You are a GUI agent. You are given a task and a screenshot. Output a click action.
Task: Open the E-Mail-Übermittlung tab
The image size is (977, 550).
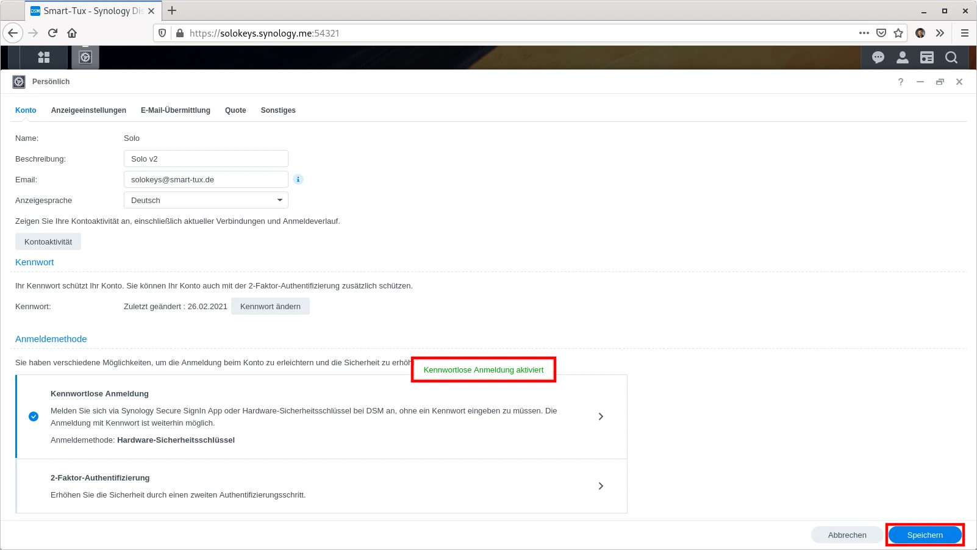(176, 110)
